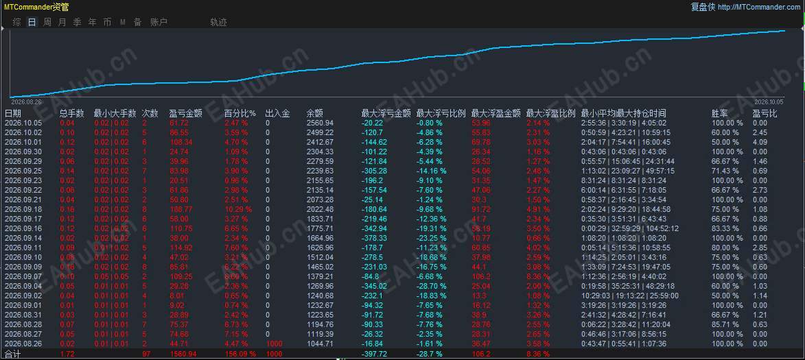The height and width of the screenshot is (360, 805).
Task: Select the M tab
Action: coord(123,22)
